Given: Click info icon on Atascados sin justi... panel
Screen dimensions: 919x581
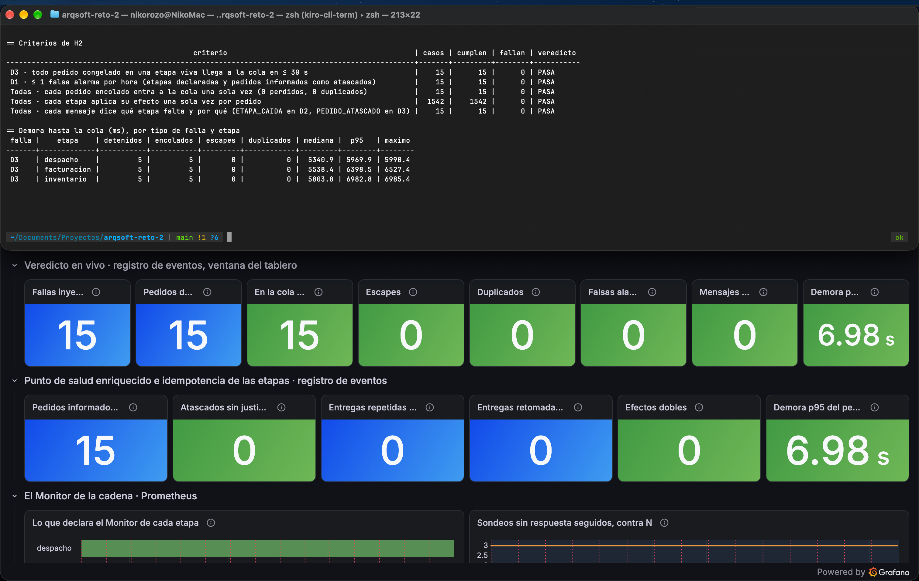Looking at the screenshot, I should [281, 408].
